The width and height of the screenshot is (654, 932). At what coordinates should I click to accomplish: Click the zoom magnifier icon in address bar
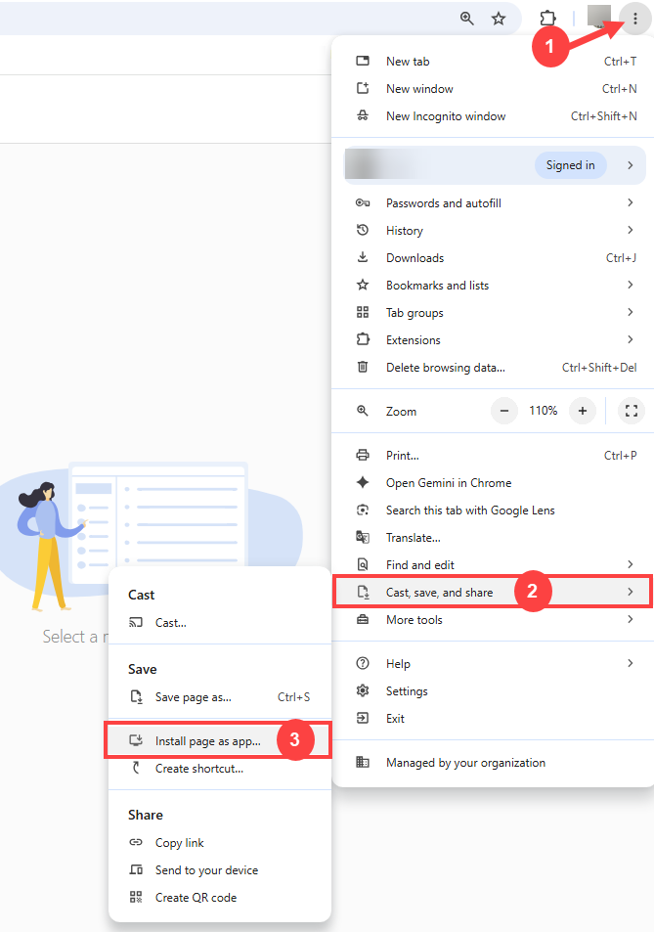tap(467, 19)
